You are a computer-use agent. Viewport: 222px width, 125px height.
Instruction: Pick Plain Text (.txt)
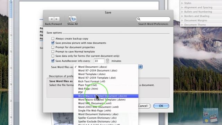106,85
